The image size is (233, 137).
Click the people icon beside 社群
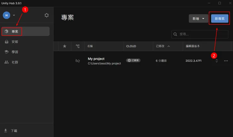pyautogui.click(x=6, y=62)
